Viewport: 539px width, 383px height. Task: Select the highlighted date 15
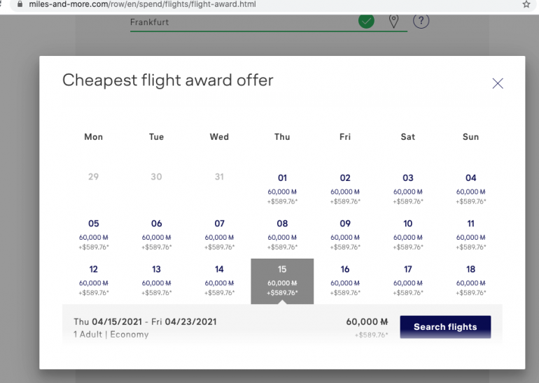click(x=282, y=281)
